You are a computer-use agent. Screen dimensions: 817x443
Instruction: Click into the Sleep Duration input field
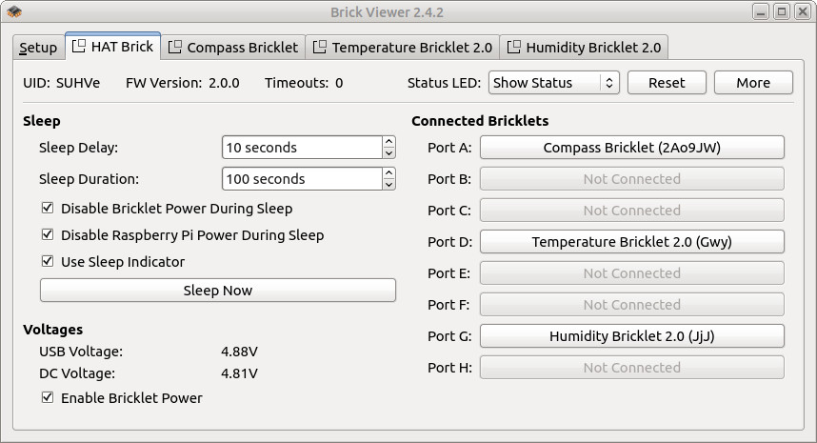[x=302, y=179]
